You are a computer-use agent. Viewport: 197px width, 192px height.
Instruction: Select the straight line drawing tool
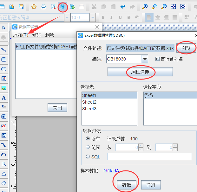(4, 50)
